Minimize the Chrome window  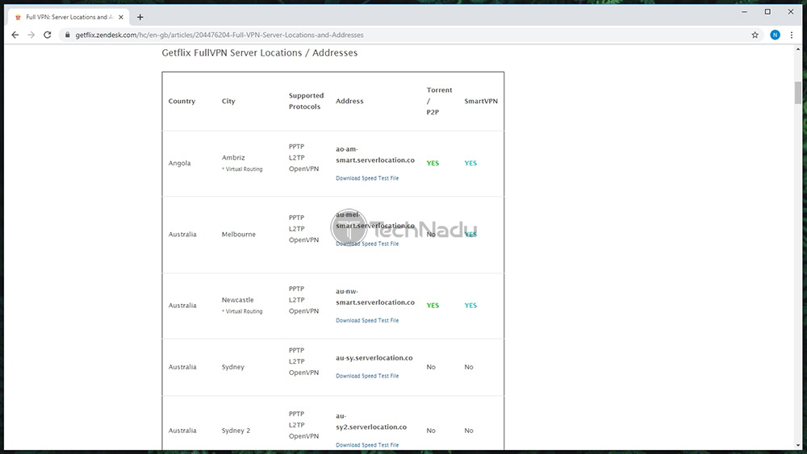(x=744, y=12)
